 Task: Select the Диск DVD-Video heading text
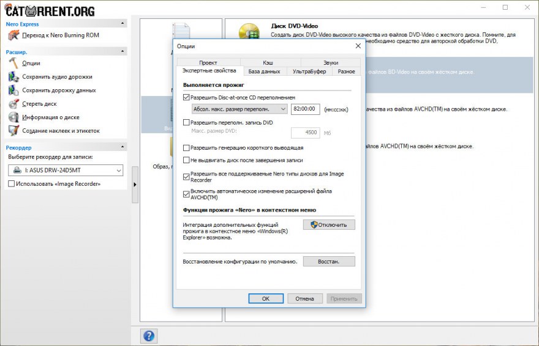pos(295,26)
